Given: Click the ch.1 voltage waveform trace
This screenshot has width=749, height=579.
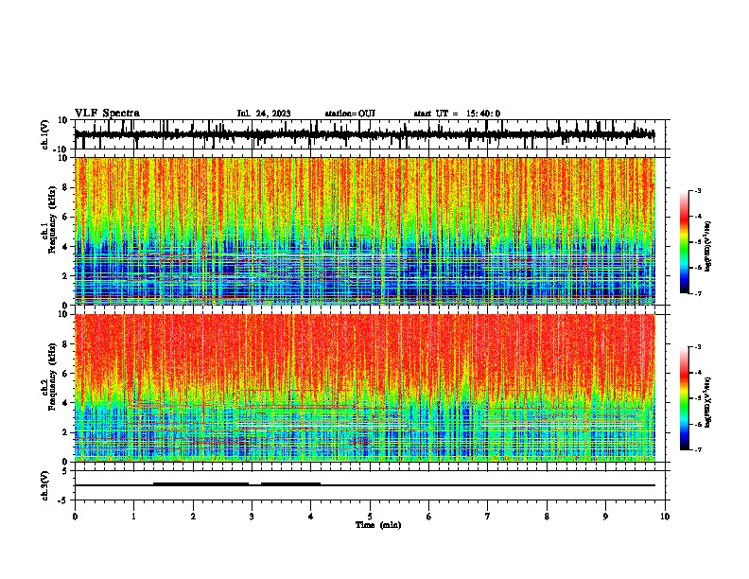Looking at the screenshot, I should click(x=364, y=134).
